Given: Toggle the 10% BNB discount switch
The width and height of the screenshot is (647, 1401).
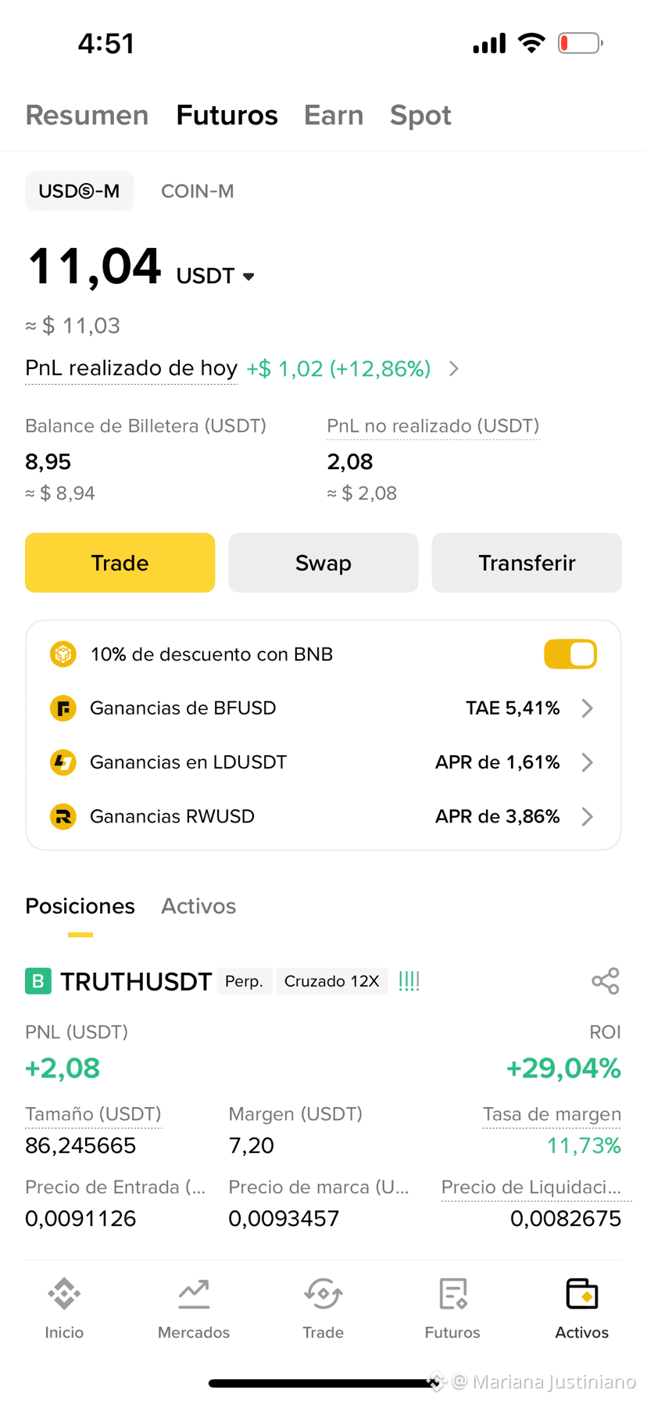Looking at the screenshot, I should tap(570, 654).
